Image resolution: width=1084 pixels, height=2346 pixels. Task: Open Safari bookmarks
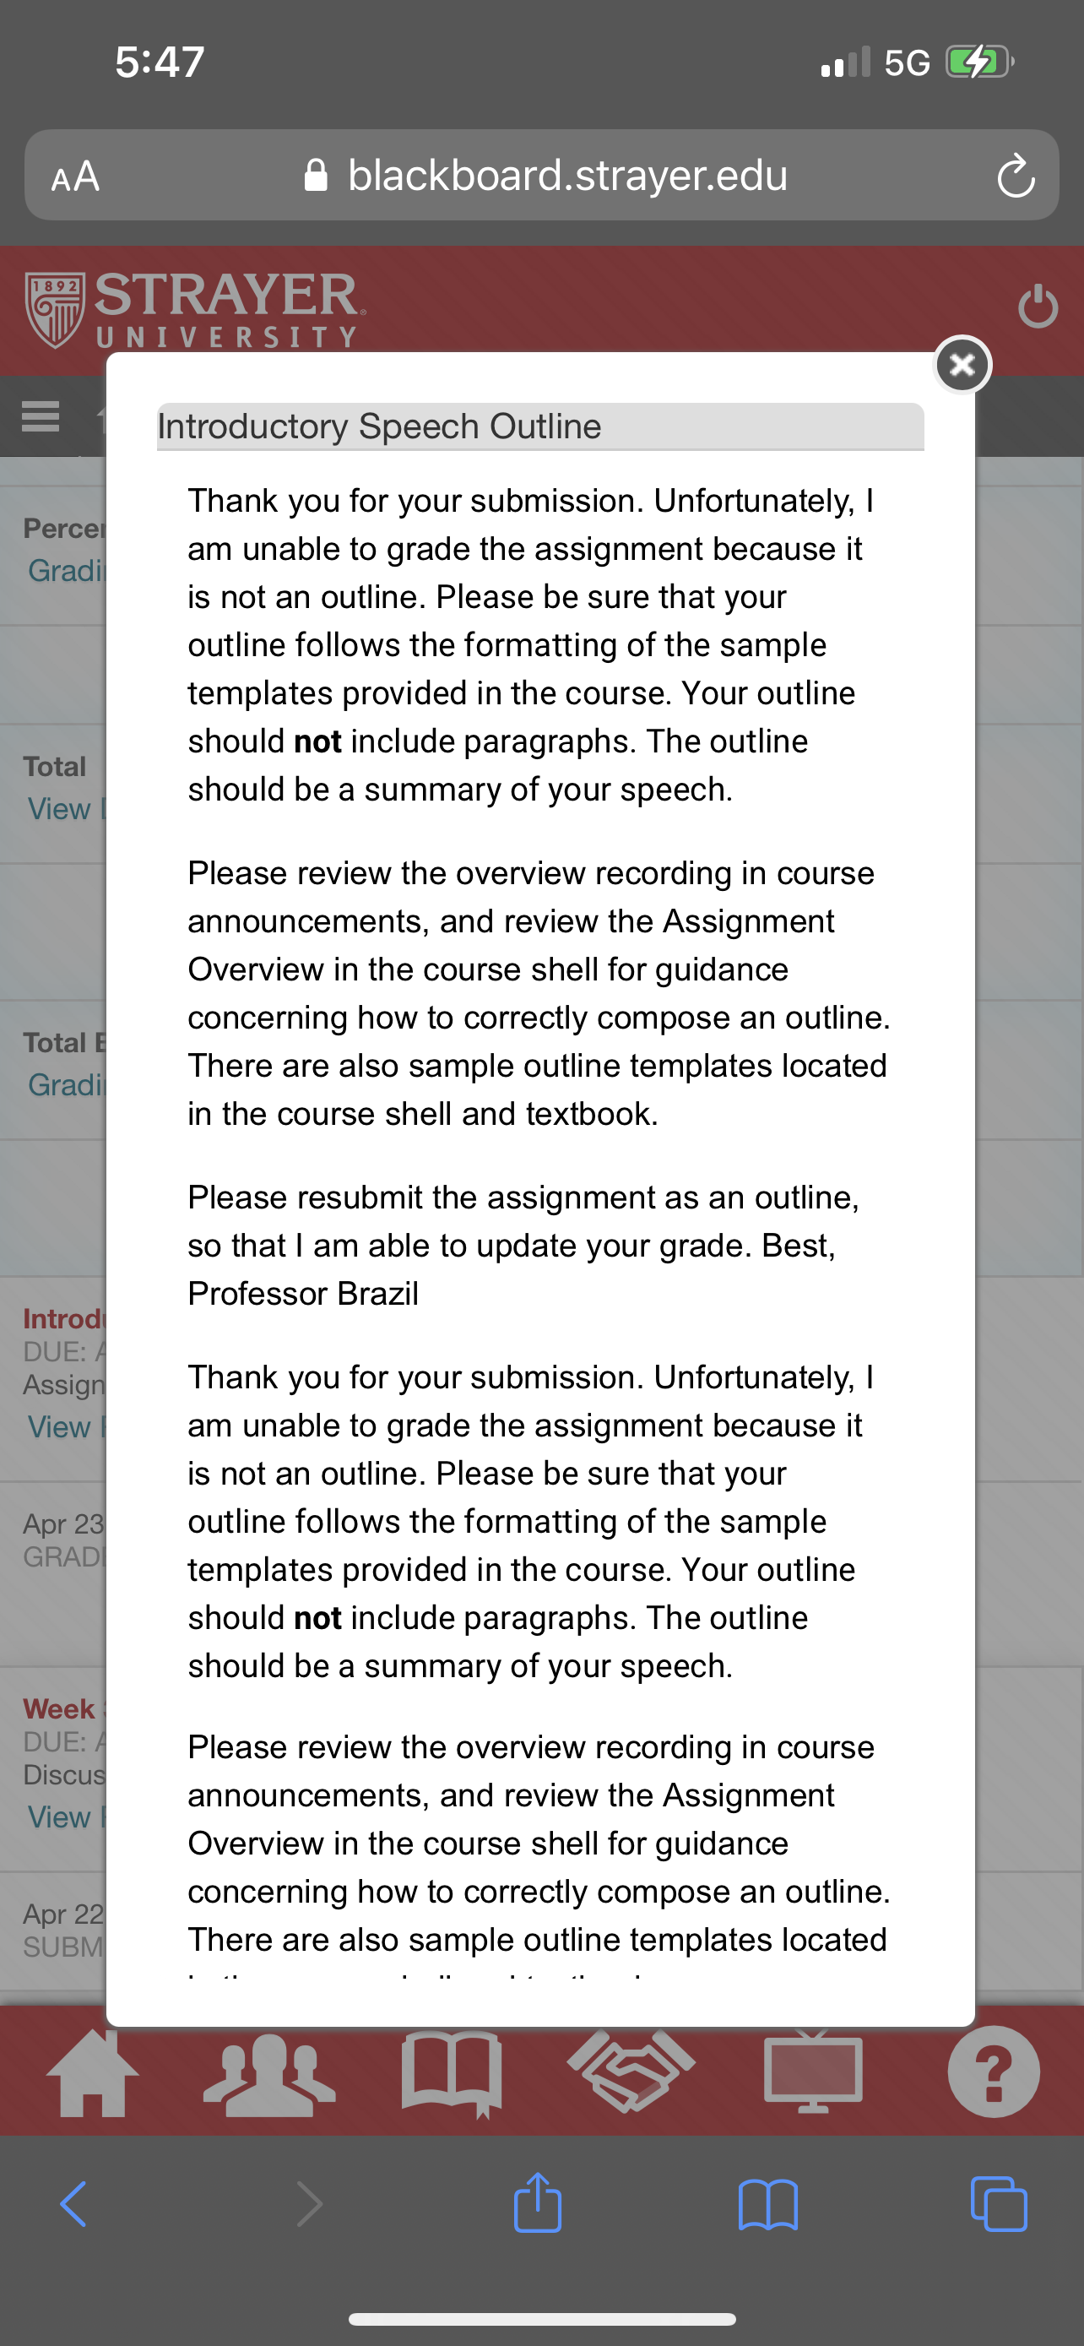[768, 2205]
